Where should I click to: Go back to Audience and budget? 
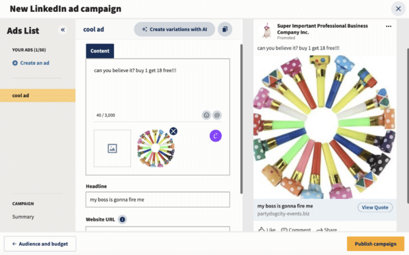40,244
